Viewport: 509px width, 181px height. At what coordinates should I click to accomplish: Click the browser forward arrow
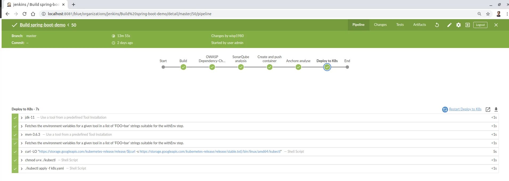click(16, 14)
